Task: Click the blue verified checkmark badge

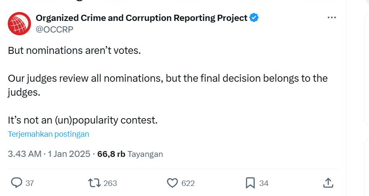Action: (x=254, y=18)
